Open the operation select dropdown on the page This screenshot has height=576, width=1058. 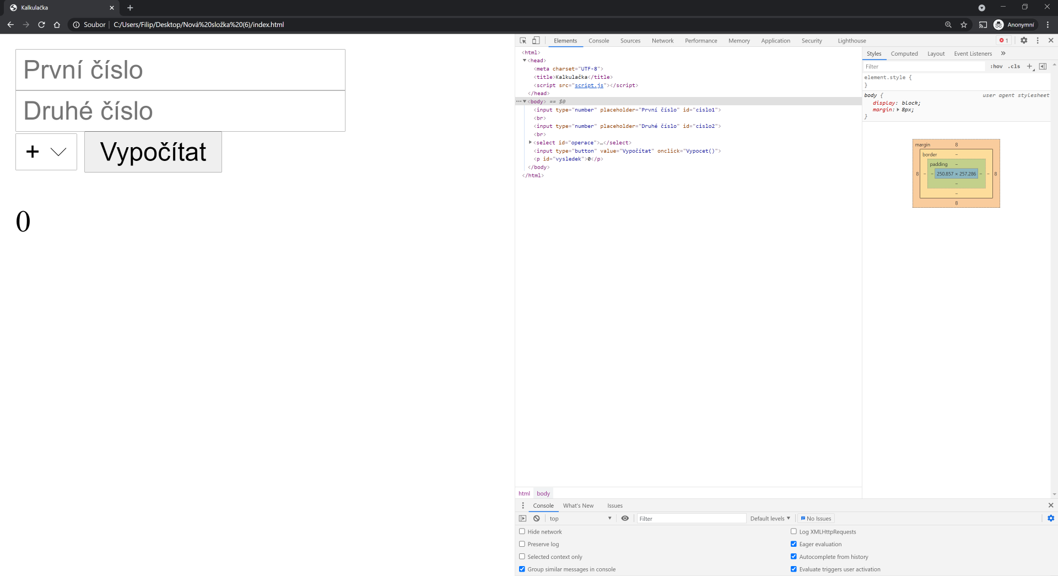(46, 152)
